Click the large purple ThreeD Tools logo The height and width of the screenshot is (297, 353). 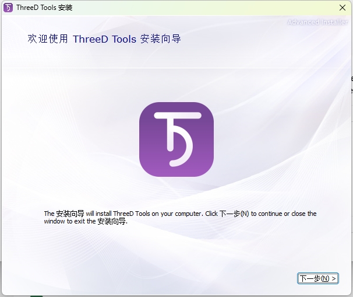click(x=176, y=139)
